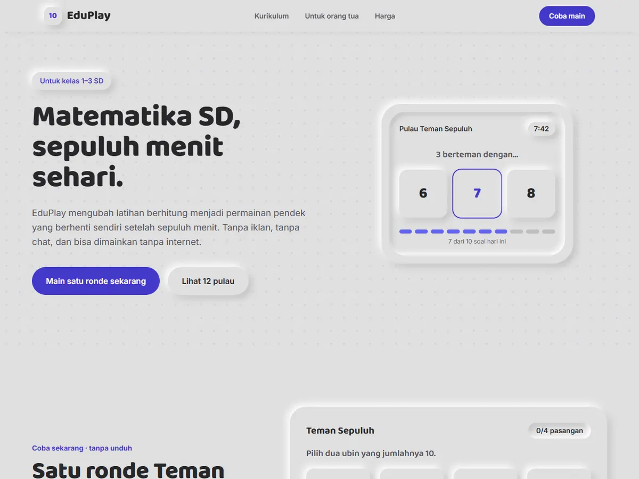Click the EduPlay "10" logo icon
The image size is (639, 479).
pos(53,16)
